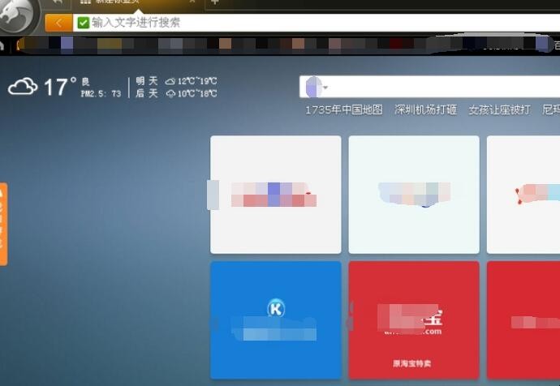Open the red 原淘宝特卖 tile
The height and width of the screenshot is (386, 560).
[x=414, y=320]
